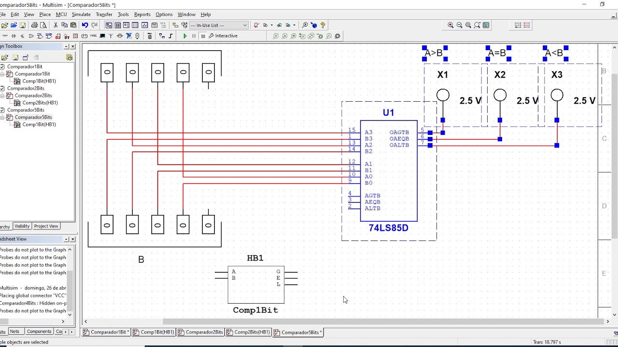Image resolution: width=618 pixels, height=347 pixels.
Task: Stop the simulation
Action: [x=203, y=36]
